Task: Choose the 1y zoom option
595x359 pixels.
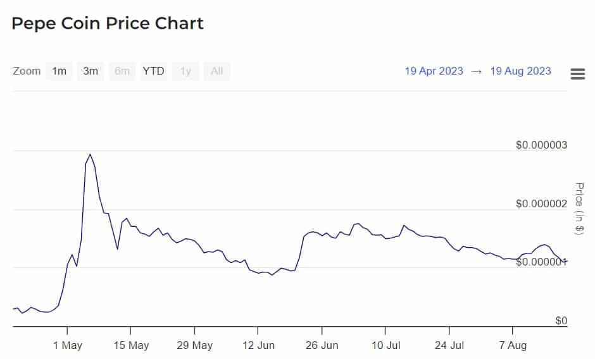Action: point(185,71)
